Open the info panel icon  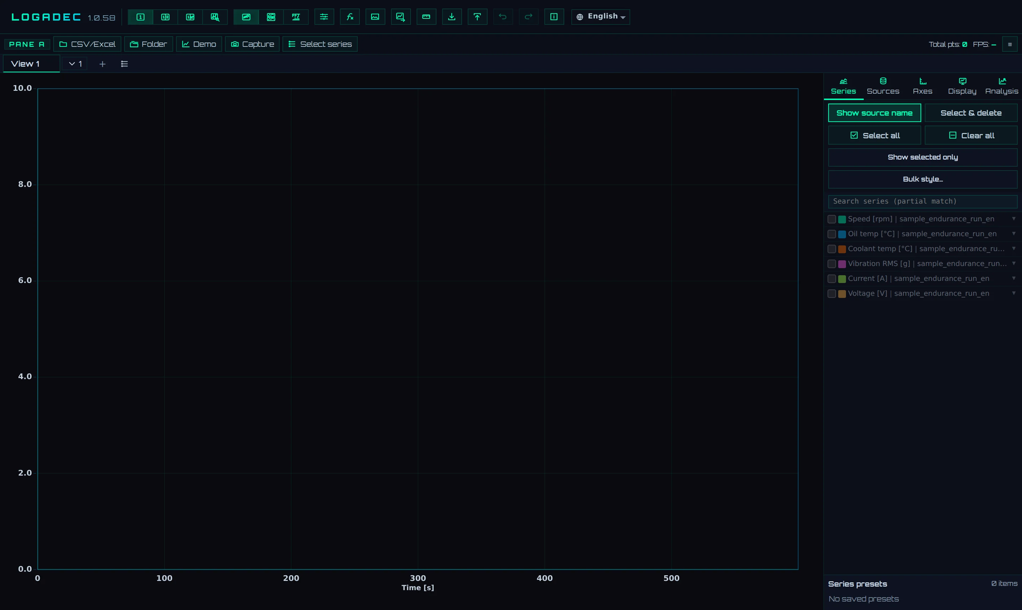coord(554,17)
